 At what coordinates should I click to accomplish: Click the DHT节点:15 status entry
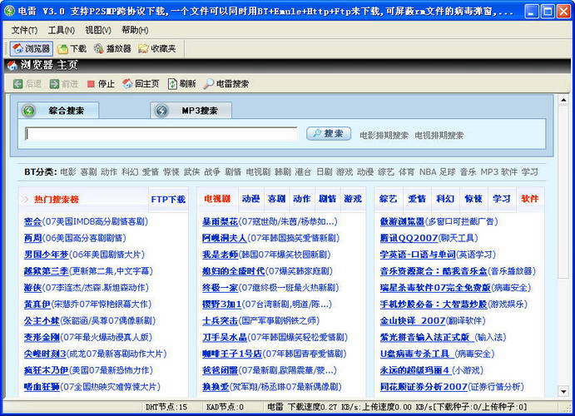(x=166, y=407)
